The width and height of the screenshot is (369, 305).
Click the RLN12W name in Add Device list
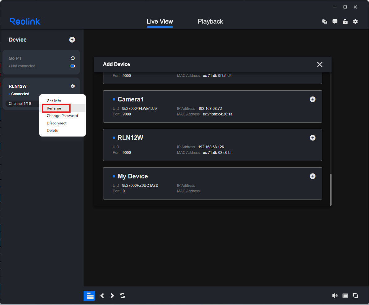coord(130,138)
